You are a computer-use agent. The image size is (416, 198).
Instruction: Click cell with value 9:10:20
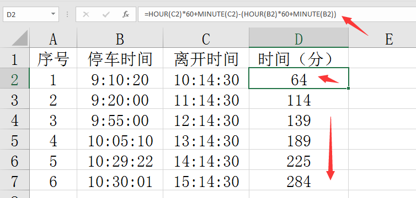(x=120, y=78)
